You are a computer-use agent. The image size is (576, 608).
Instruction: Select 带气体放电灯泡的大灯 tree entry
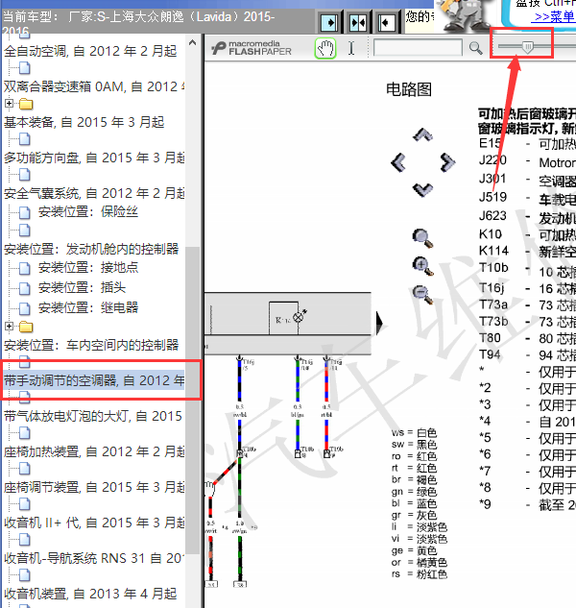(x=93, y=416)
